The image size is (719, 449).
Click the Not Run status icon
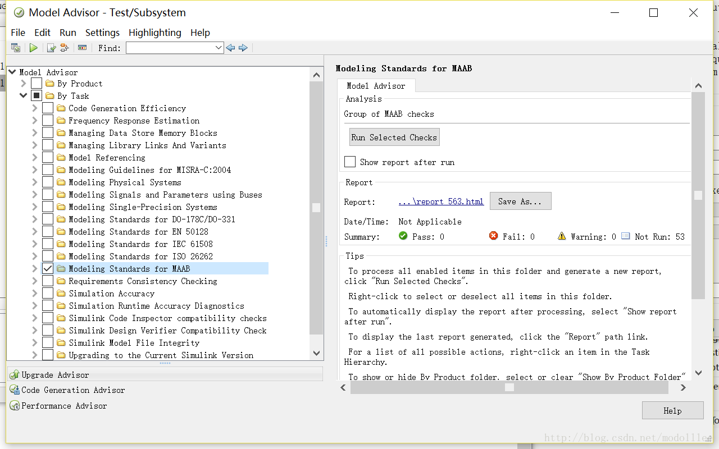(x=626, y=236)
